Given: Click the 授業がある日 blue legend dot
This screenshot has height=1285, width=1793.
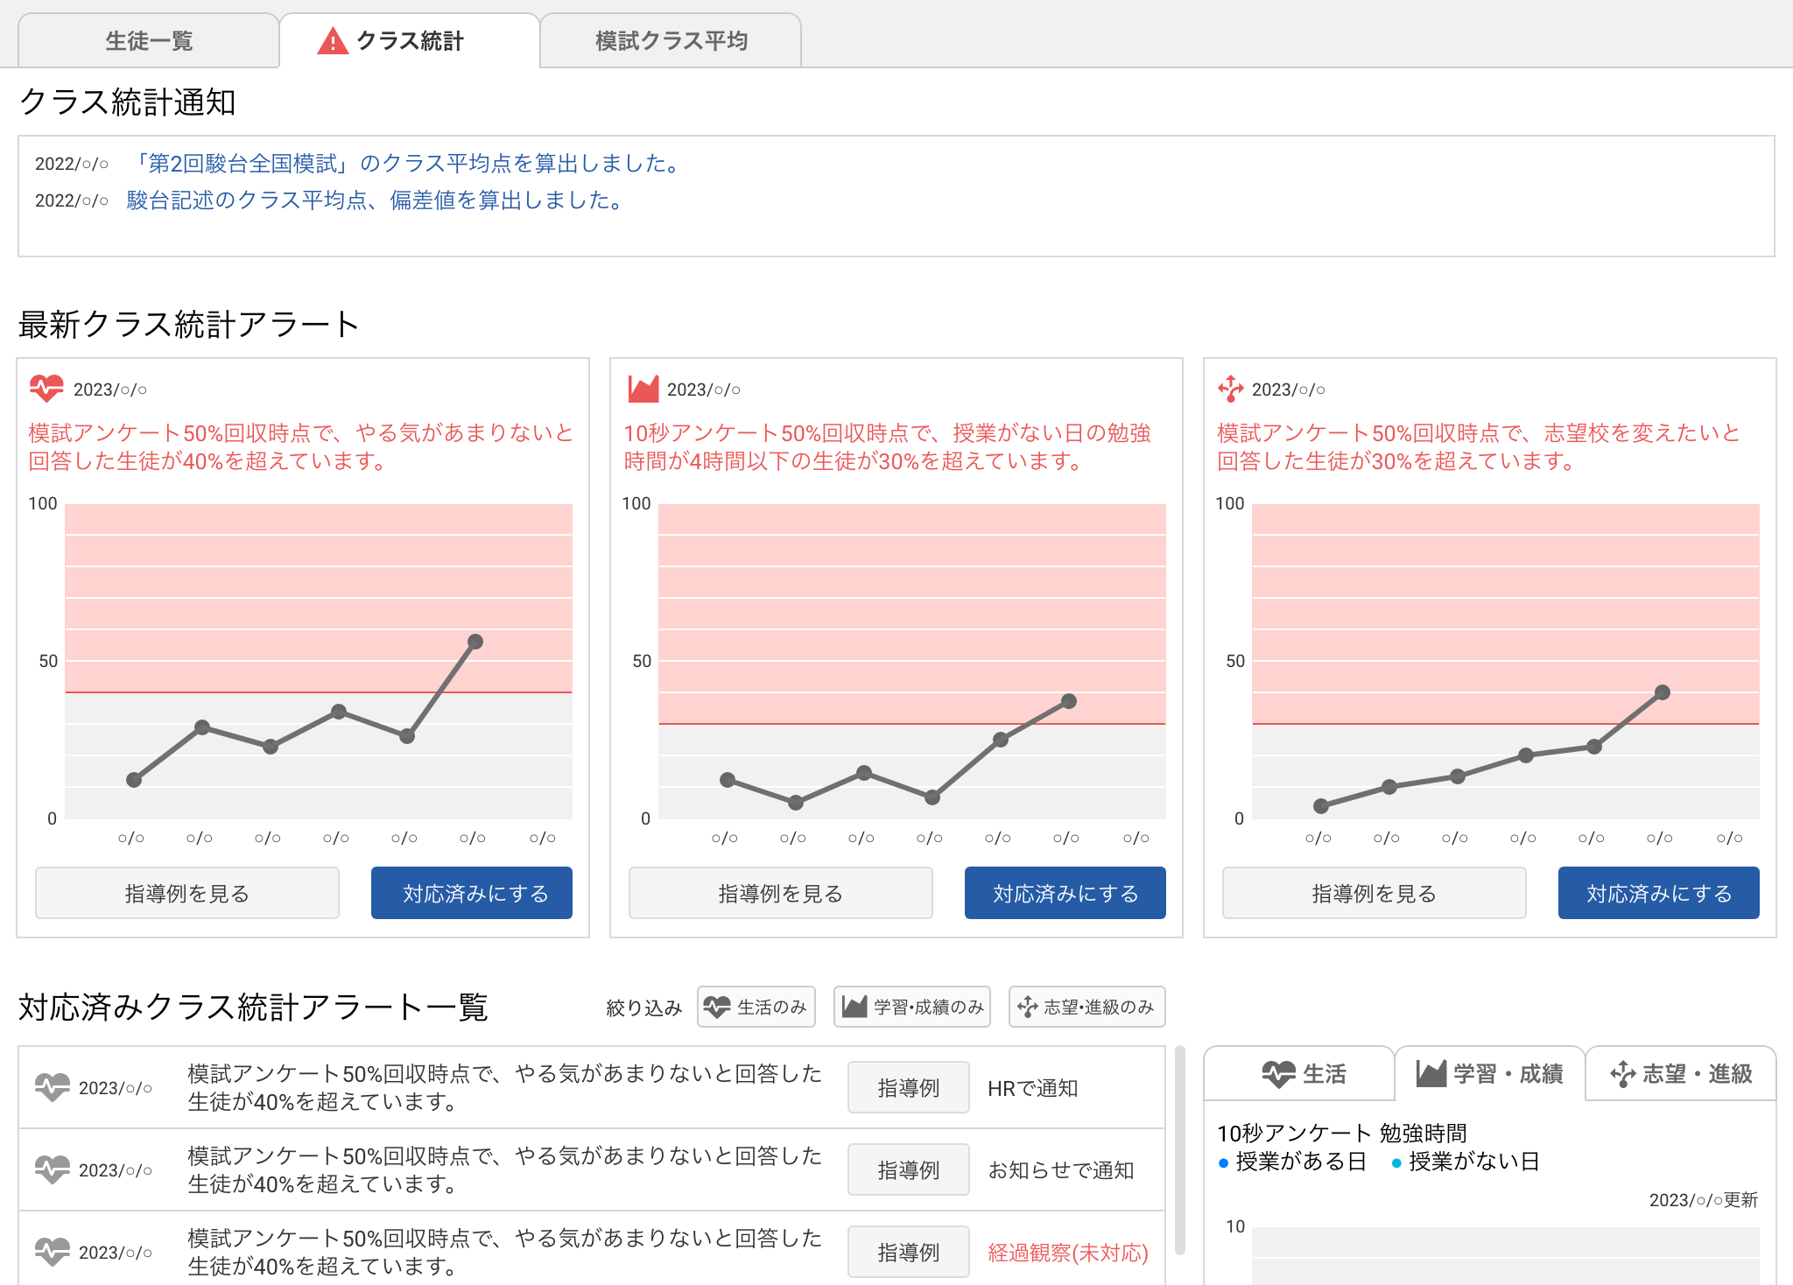Looking at the screenshot, I should (x=1223, y=1163).
